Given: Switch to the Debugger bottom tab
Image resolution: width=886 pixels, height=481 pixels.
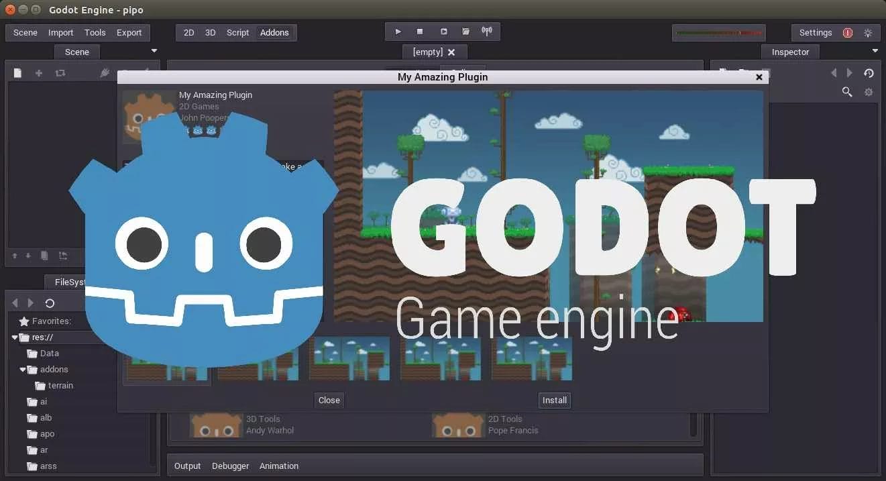Looking at the screenshot, I should pos(230,466).
